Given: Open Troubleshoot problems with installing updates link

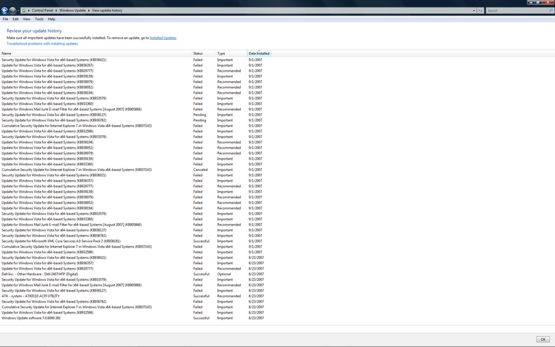Looking at the screenshot, I should point(42,44).
